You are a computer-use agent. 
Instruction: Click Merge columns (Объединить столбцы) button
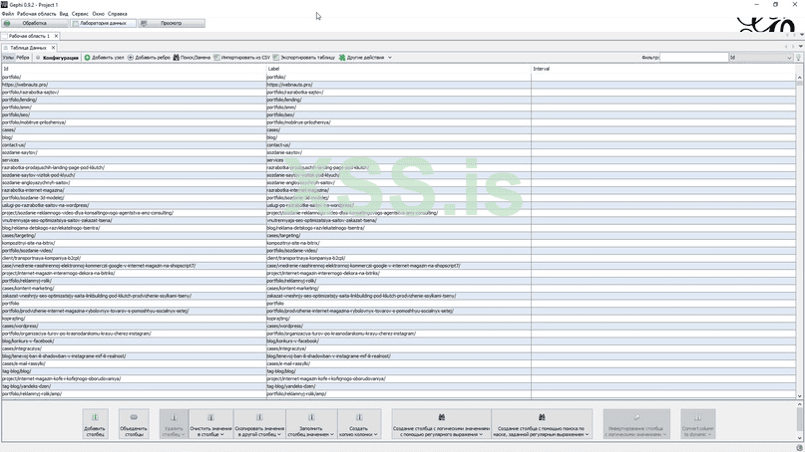[x=134, y=424]
